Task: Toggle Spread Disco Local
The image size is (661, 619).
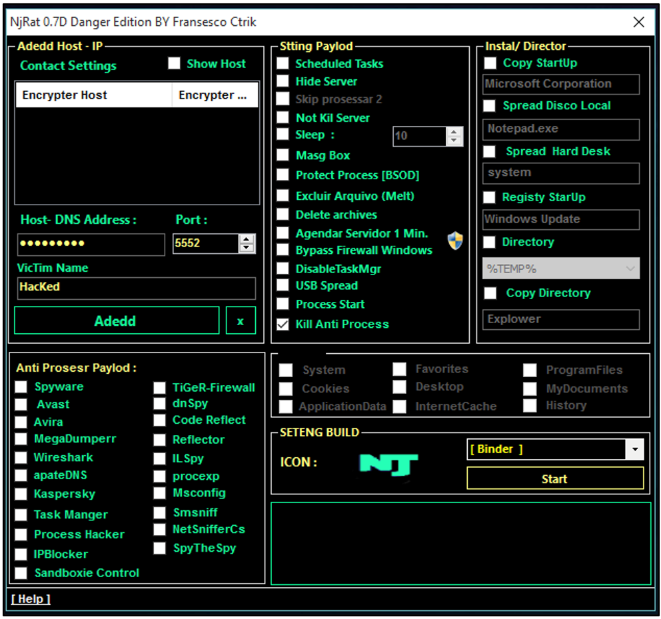Action: tap(490, 105)
